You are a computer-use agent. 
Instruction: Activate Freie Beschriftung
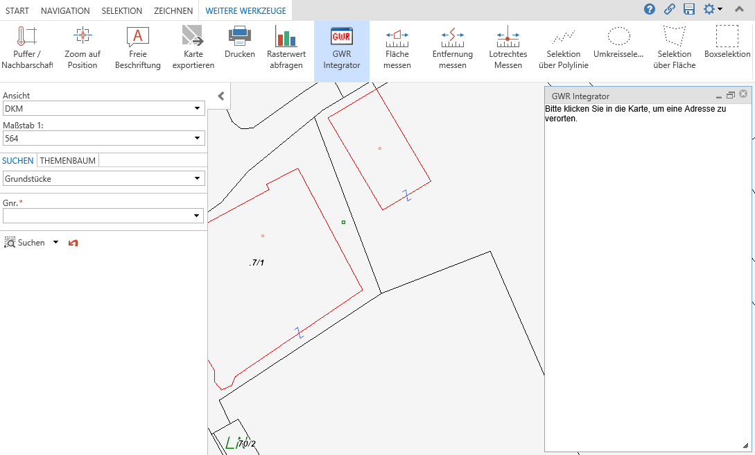coord(137,46)
